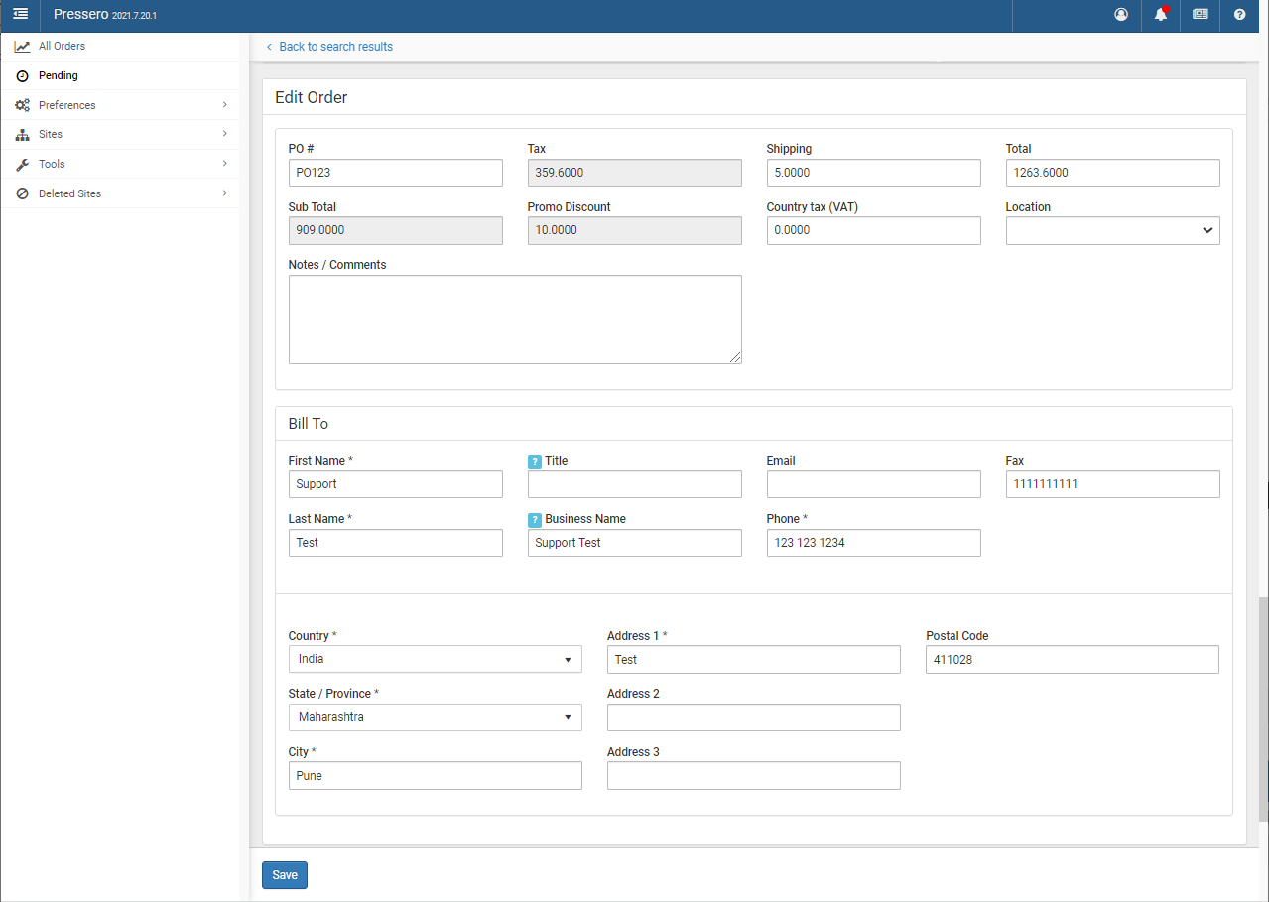Click in the Notes / Comments textarea
Viewport: 1269px width, 902px height.
(x=515, y=320)
